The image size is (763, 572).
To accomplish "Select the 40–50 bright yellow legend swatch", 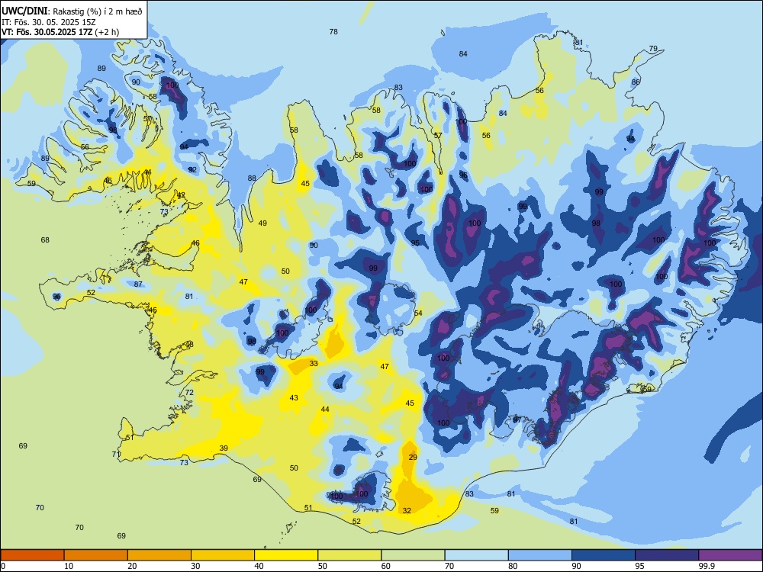I will (x=286, y=555).
